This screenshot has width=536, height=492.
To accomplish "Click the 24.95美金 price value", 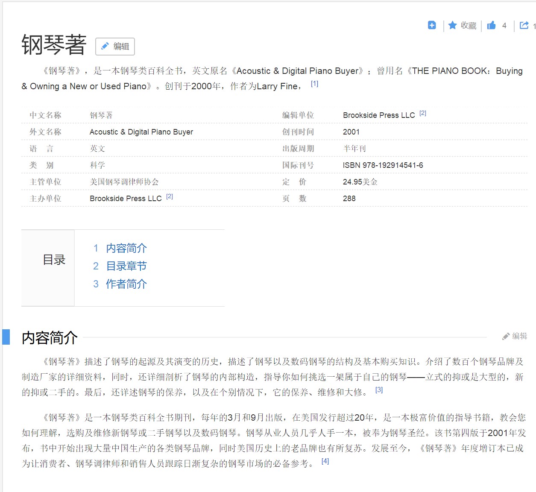I will (x=360, y=182).
